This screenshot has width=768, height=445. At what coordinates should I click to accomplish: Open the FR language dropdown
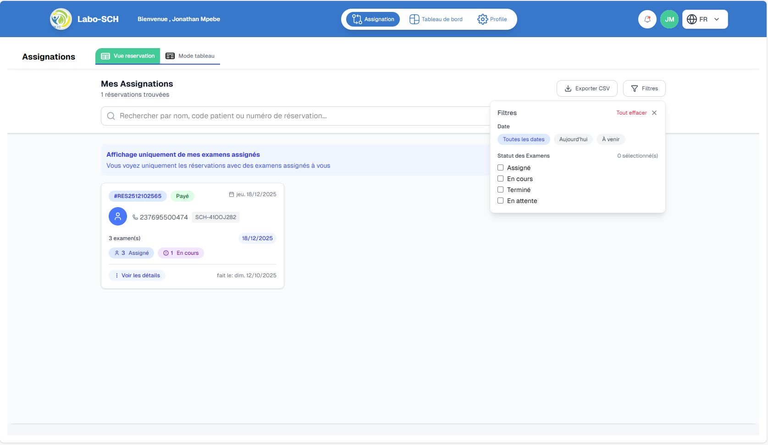coord(705,19)
